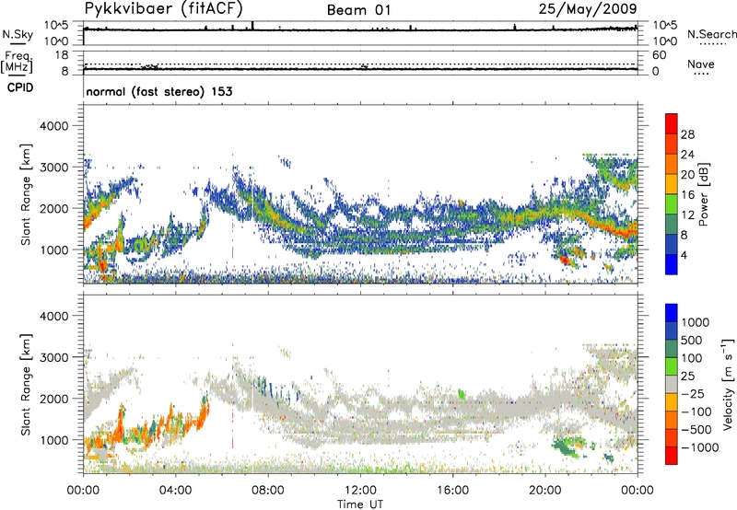Click the 'Power [dB]' colorbar label
This screenshot has width=737, height=510.
click(704, 194)
